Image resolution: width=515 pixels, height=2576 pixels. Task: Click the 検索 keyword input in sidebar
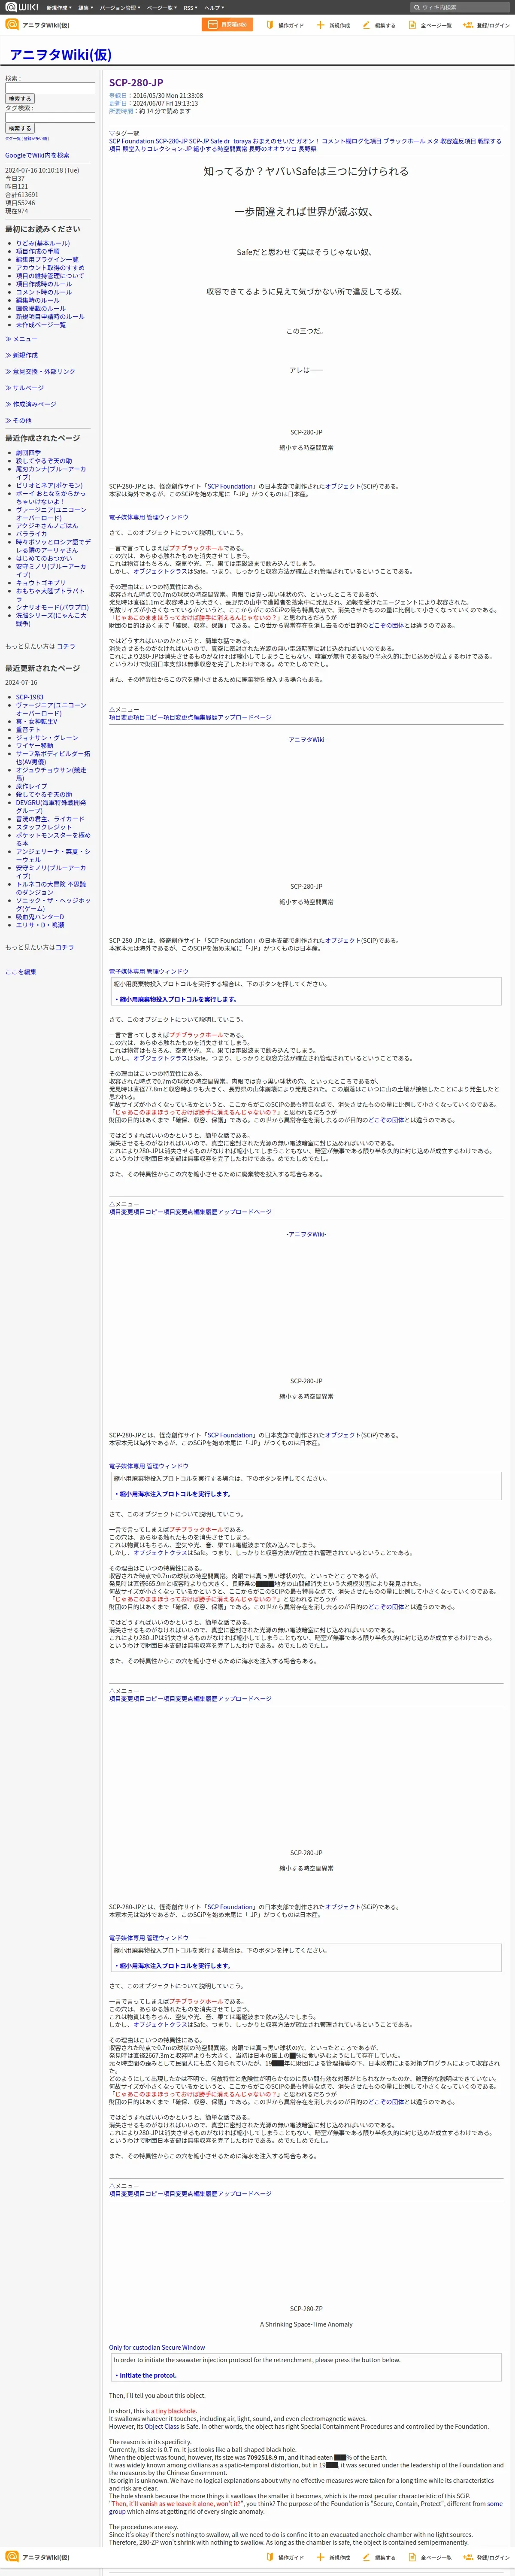(50, 88)
